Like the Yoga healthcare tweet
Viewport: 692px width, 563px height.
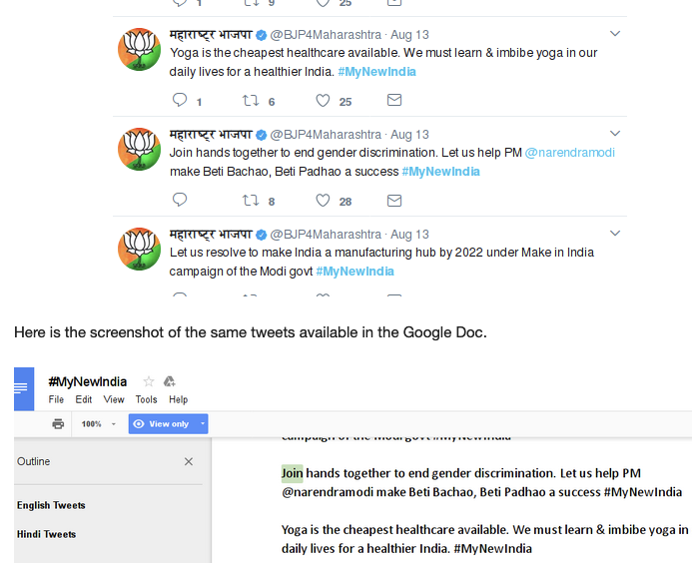pyautogui.click(x=323, y=101)
